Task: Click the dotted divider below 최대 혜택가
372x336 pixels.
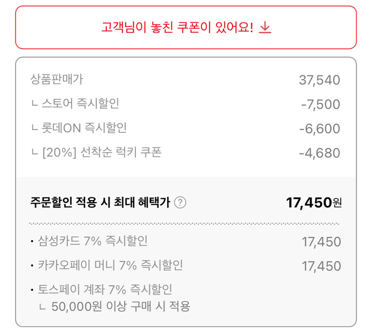Action: (x=184, y=224)
